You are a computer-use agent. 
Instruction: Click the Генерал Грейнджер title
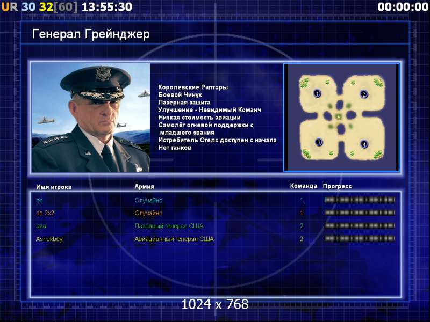[x=91, y=34]
